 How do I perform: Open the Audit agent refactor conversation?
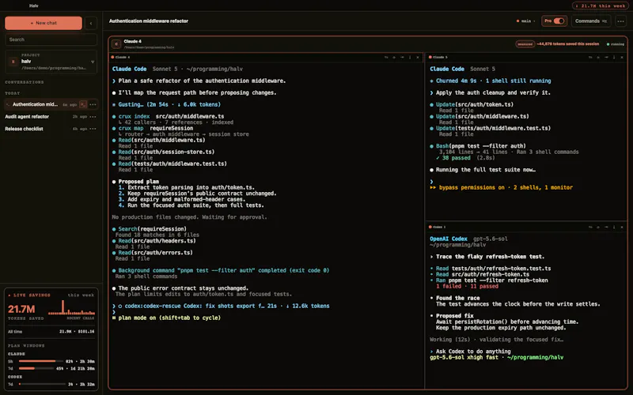(x=27, y=116)
